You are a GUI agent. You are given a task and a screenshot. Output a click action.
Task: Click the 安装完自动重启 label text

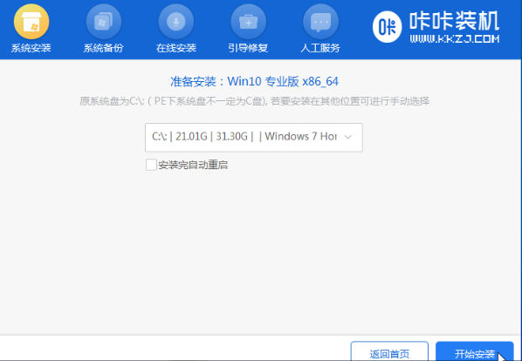click(x=193, y=165)
